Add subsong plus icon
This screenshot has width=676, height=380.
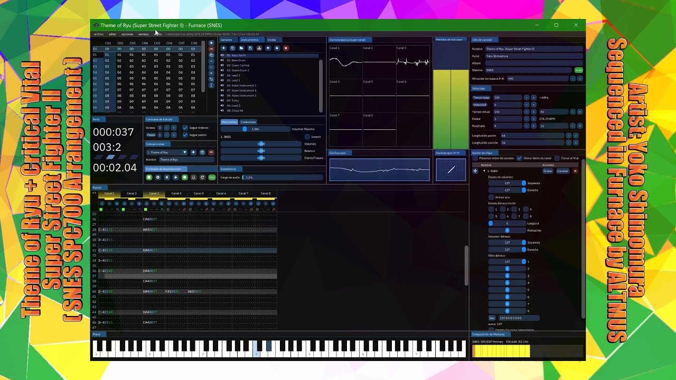pos(193,153)
